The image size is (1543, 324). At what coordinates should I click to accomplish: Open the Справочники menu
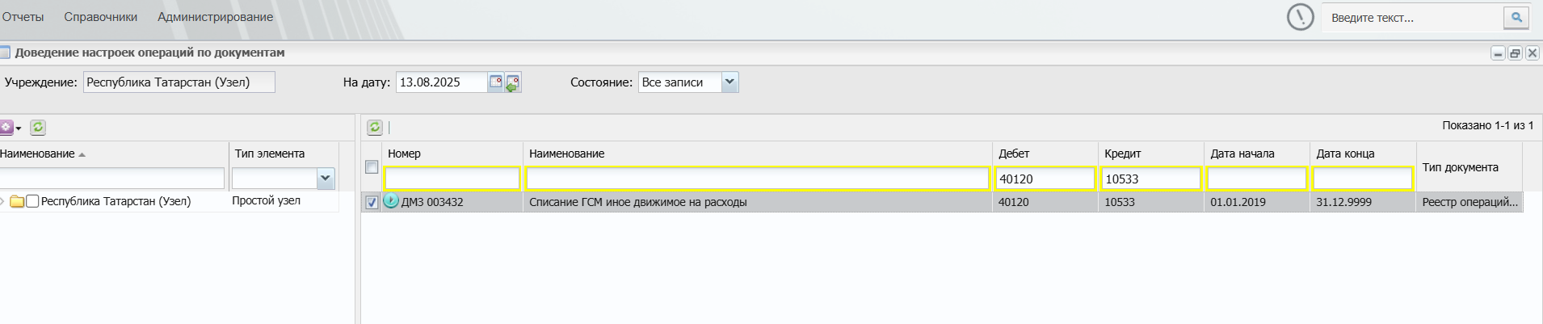tap(101, 17)
